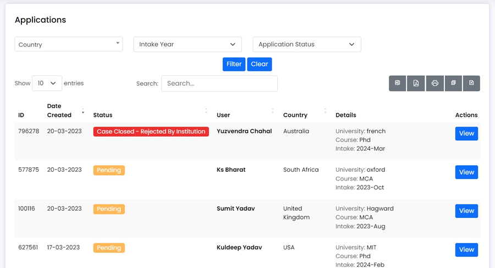
Task: Sort table using User column arrows
Action: (272, 111)
